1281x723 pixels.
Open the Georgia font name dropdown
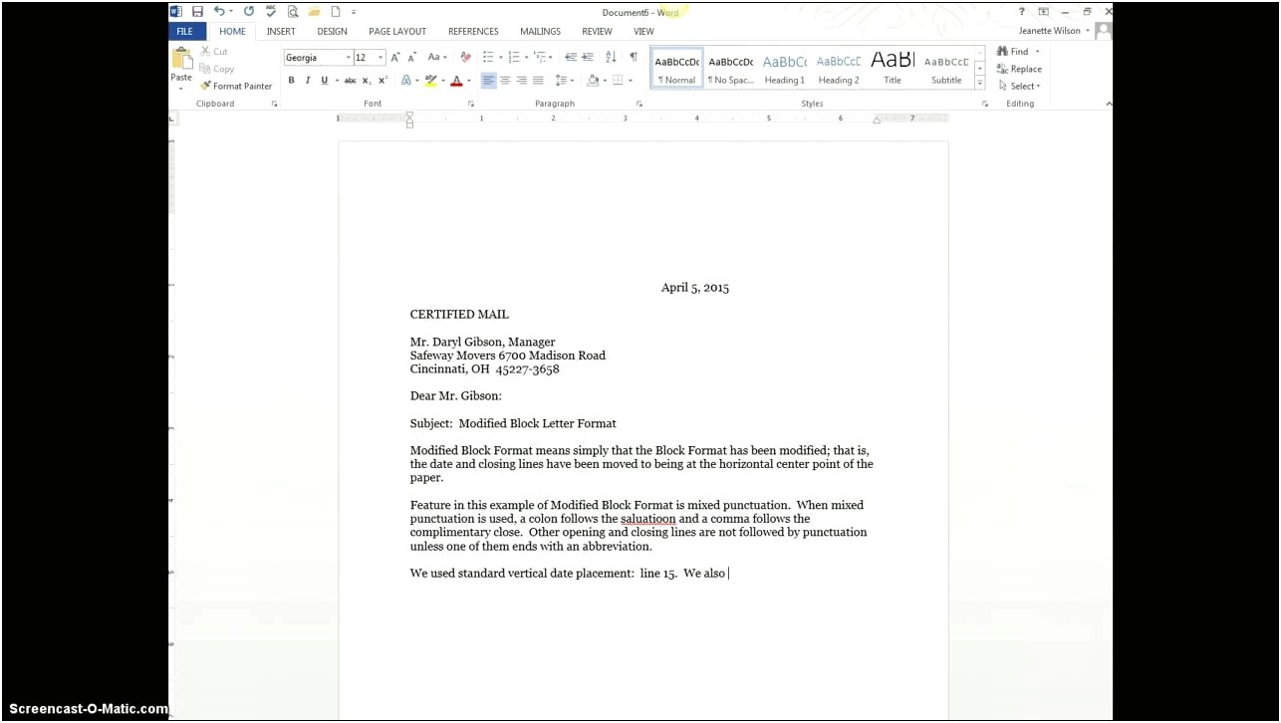(349, 58)
